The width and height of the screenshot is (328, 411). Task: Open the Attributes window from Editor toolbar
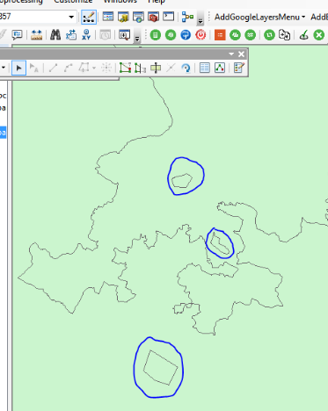tap(205, 68)
